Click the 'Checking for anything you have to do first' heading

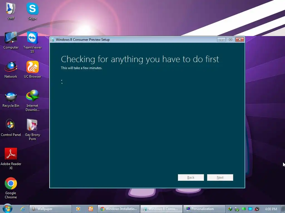coord(140,59)
